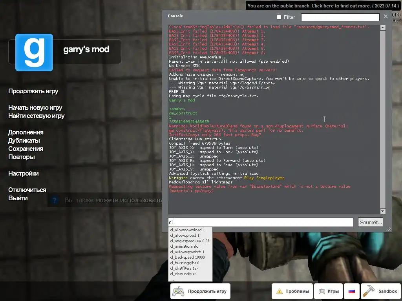Open the Дубликаты menu item
402x301 pixels.
coord(24,141)
